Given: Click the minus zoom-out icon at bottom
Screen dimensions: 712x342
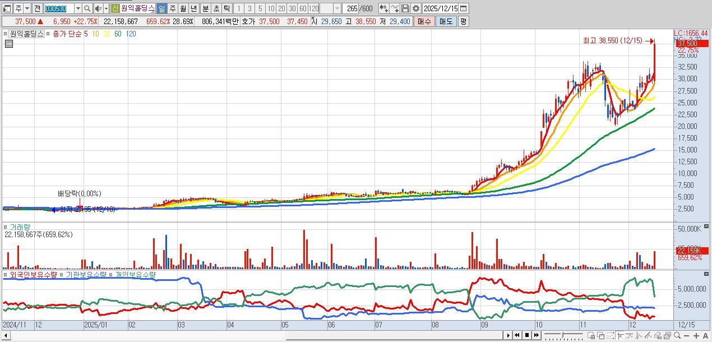Looking at the screenshot, I should (686, 335).
